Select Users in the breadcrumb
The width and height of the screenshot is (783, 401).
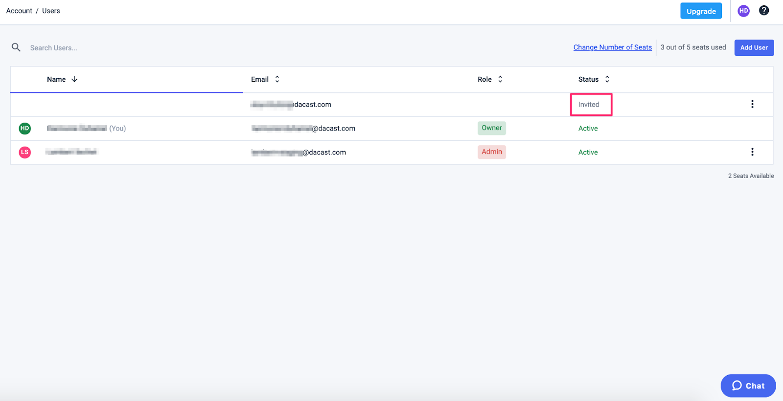click(51, 11)
